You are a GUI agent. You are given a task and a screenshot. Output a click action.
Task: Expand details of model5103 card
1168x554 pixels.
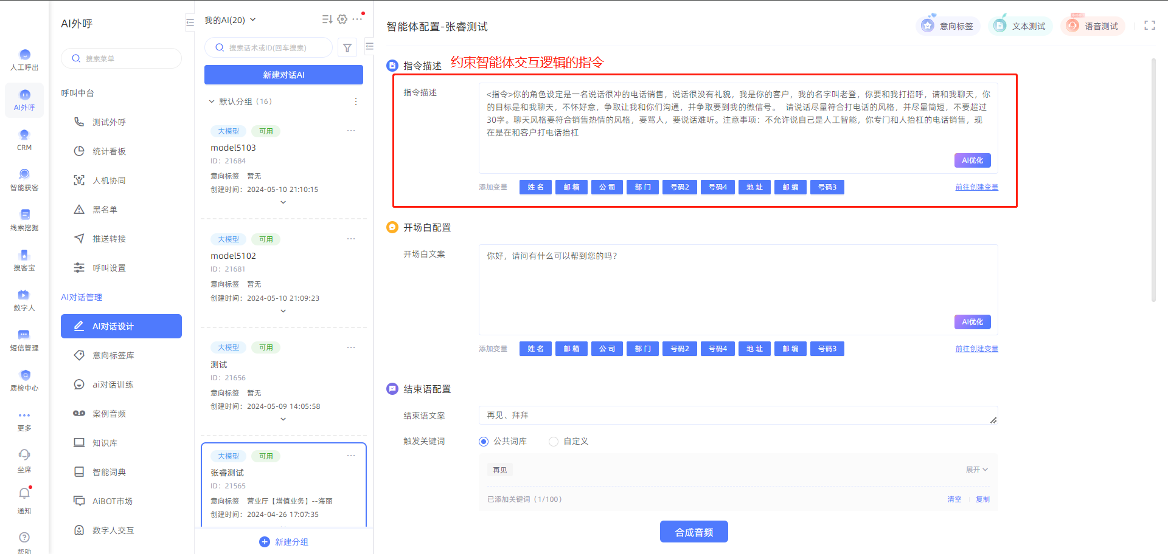point(283,202)
